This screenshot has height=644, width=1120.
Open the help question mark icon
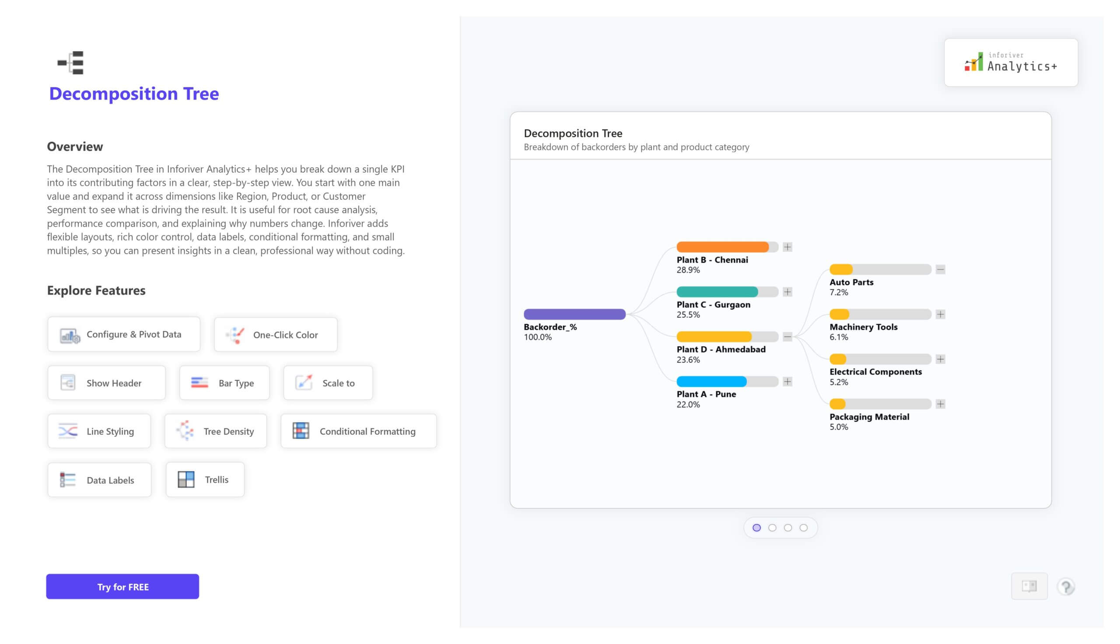pos(1066,587)
